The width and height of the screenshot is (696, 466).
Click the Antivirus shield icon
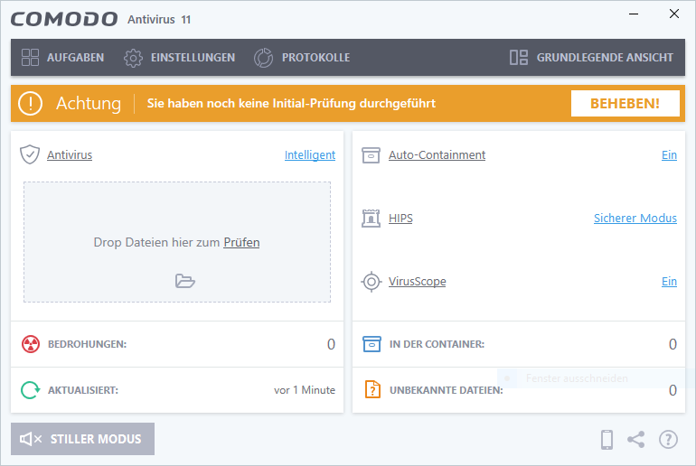30,154
